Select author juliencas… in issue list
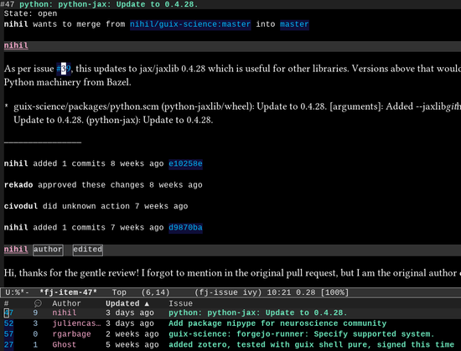Screen dimensions: 461x351 pos(76,323)
